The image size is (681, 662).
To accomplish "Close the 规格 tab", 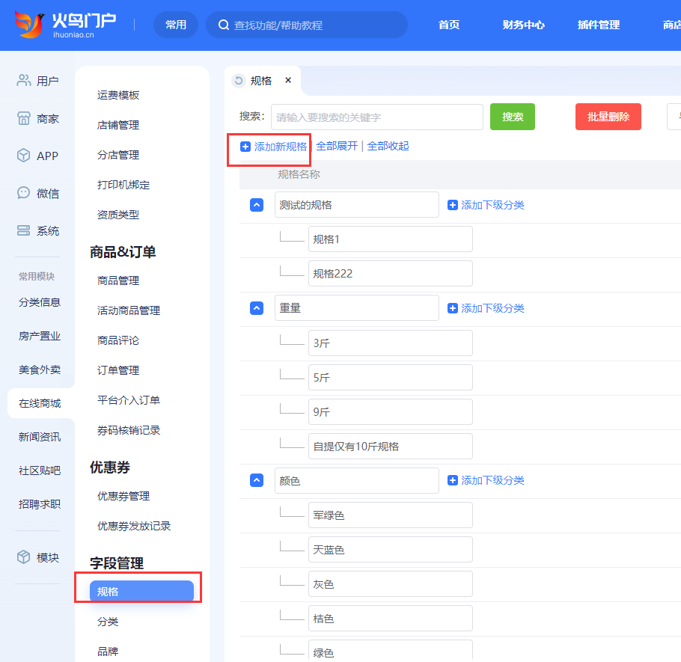I will [288, 80].
